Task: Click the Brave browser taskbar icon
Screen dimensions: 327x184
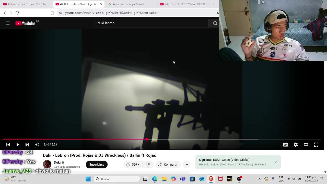Action: (x=211, y=179)
